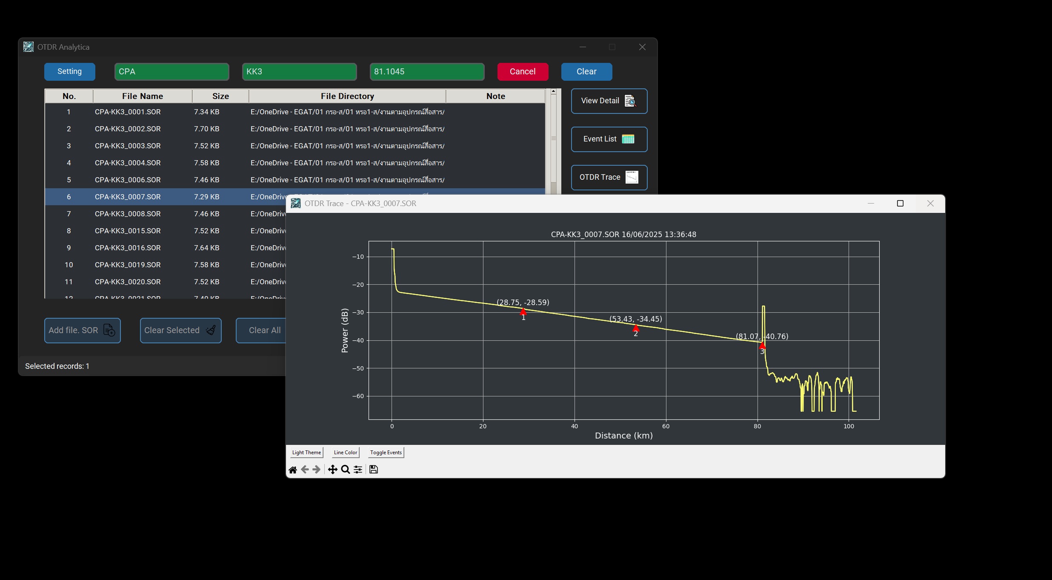
Task: Click the file list scrollbar up arrow
Action: click(553, 91)
